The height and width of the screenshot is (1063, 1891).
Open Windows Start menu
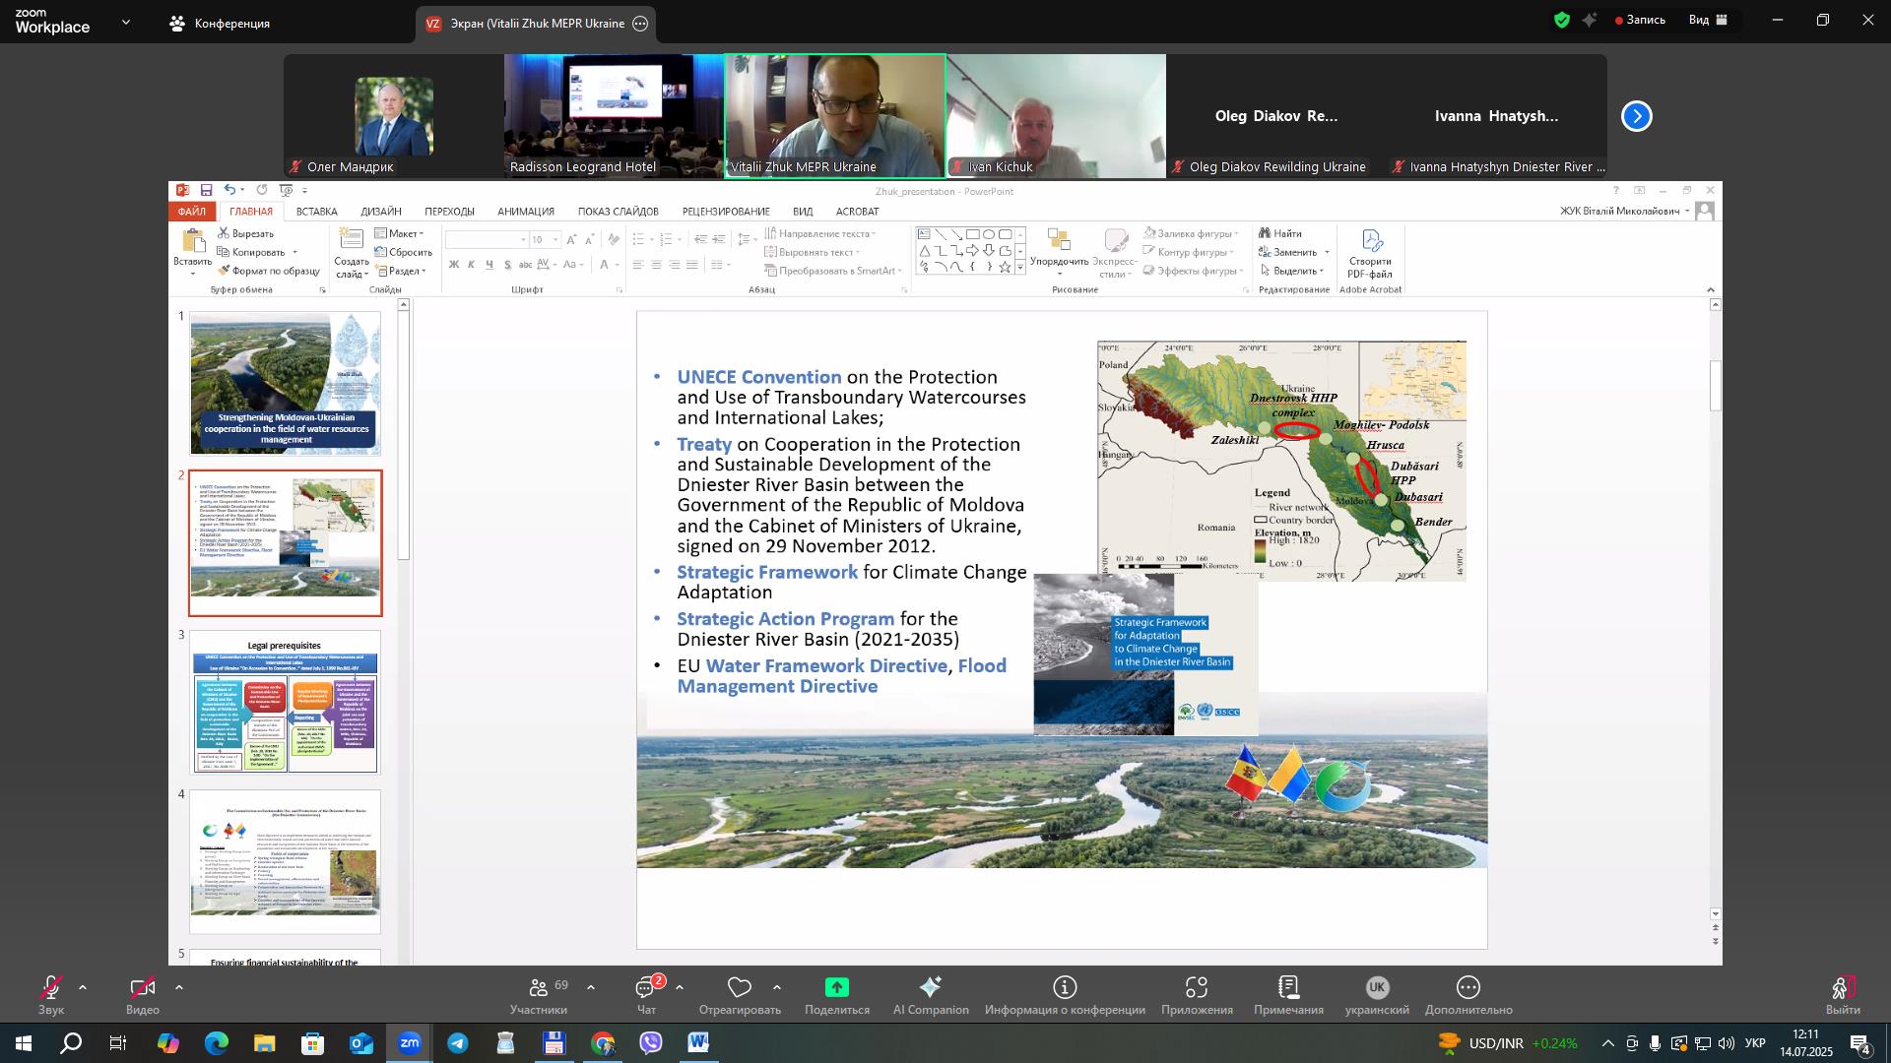pyautogui.click(x=23, y=1043)
